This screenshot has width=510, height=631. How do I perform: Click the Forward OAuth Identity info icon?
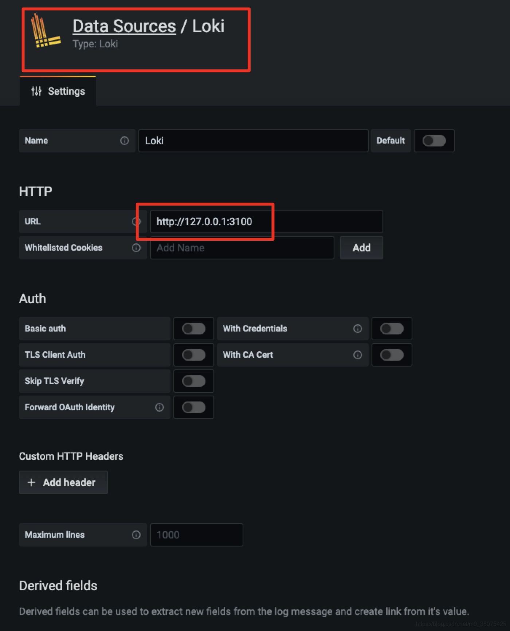(x=159, y=407)
